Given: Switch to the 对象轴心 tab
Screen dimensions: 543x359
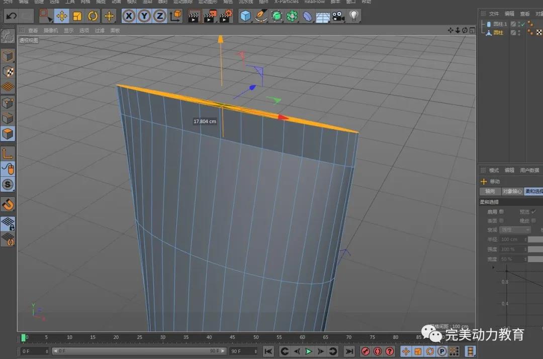Looking at the screenshot, I should point(512,191).
